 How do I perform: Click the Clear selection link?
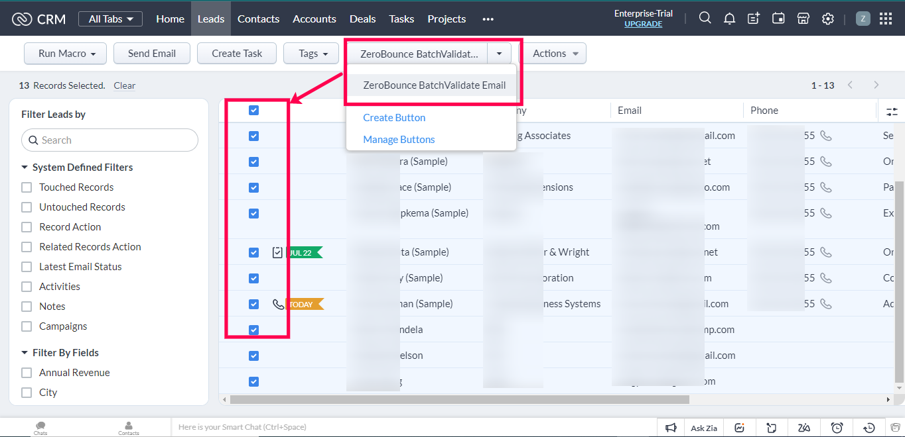(124, 85)
